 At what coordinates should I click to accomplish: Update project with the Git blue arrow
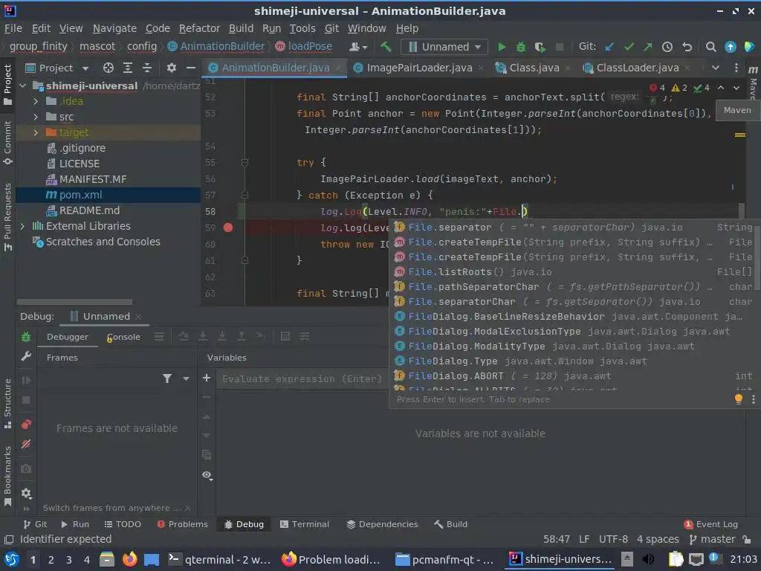tap(609, 47)
